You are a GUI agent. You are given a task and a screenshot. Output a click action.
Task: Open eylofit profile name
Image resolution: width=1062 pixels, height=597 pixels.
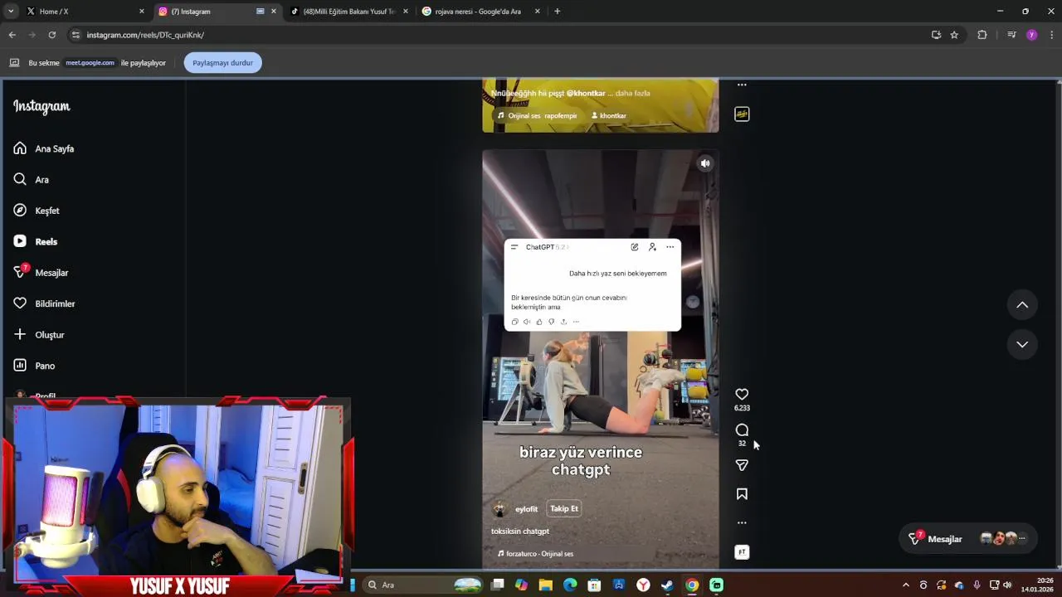click(x=526, y=509)
